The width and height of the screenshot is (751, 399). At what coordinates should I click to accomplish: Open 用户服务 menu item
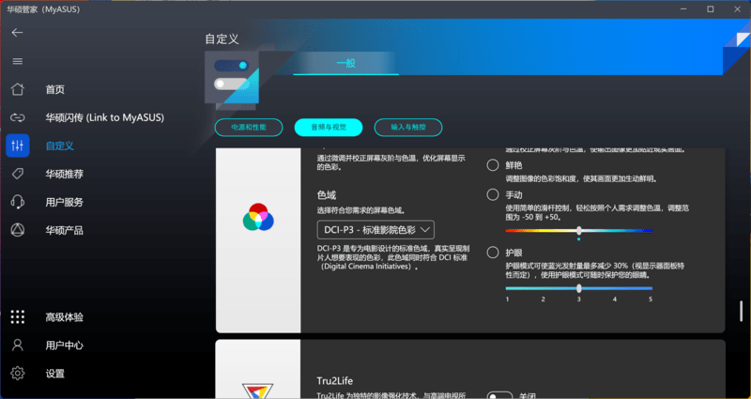65,202
